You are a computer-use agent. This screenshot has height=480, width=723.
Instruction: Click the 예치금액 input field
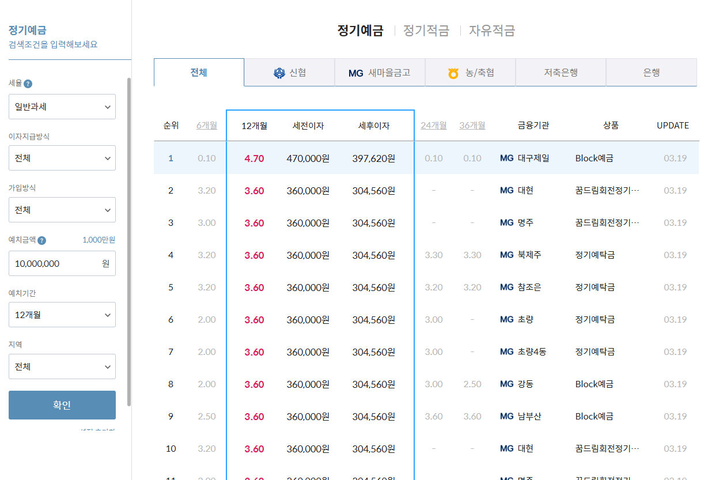[x=62, y=263]
